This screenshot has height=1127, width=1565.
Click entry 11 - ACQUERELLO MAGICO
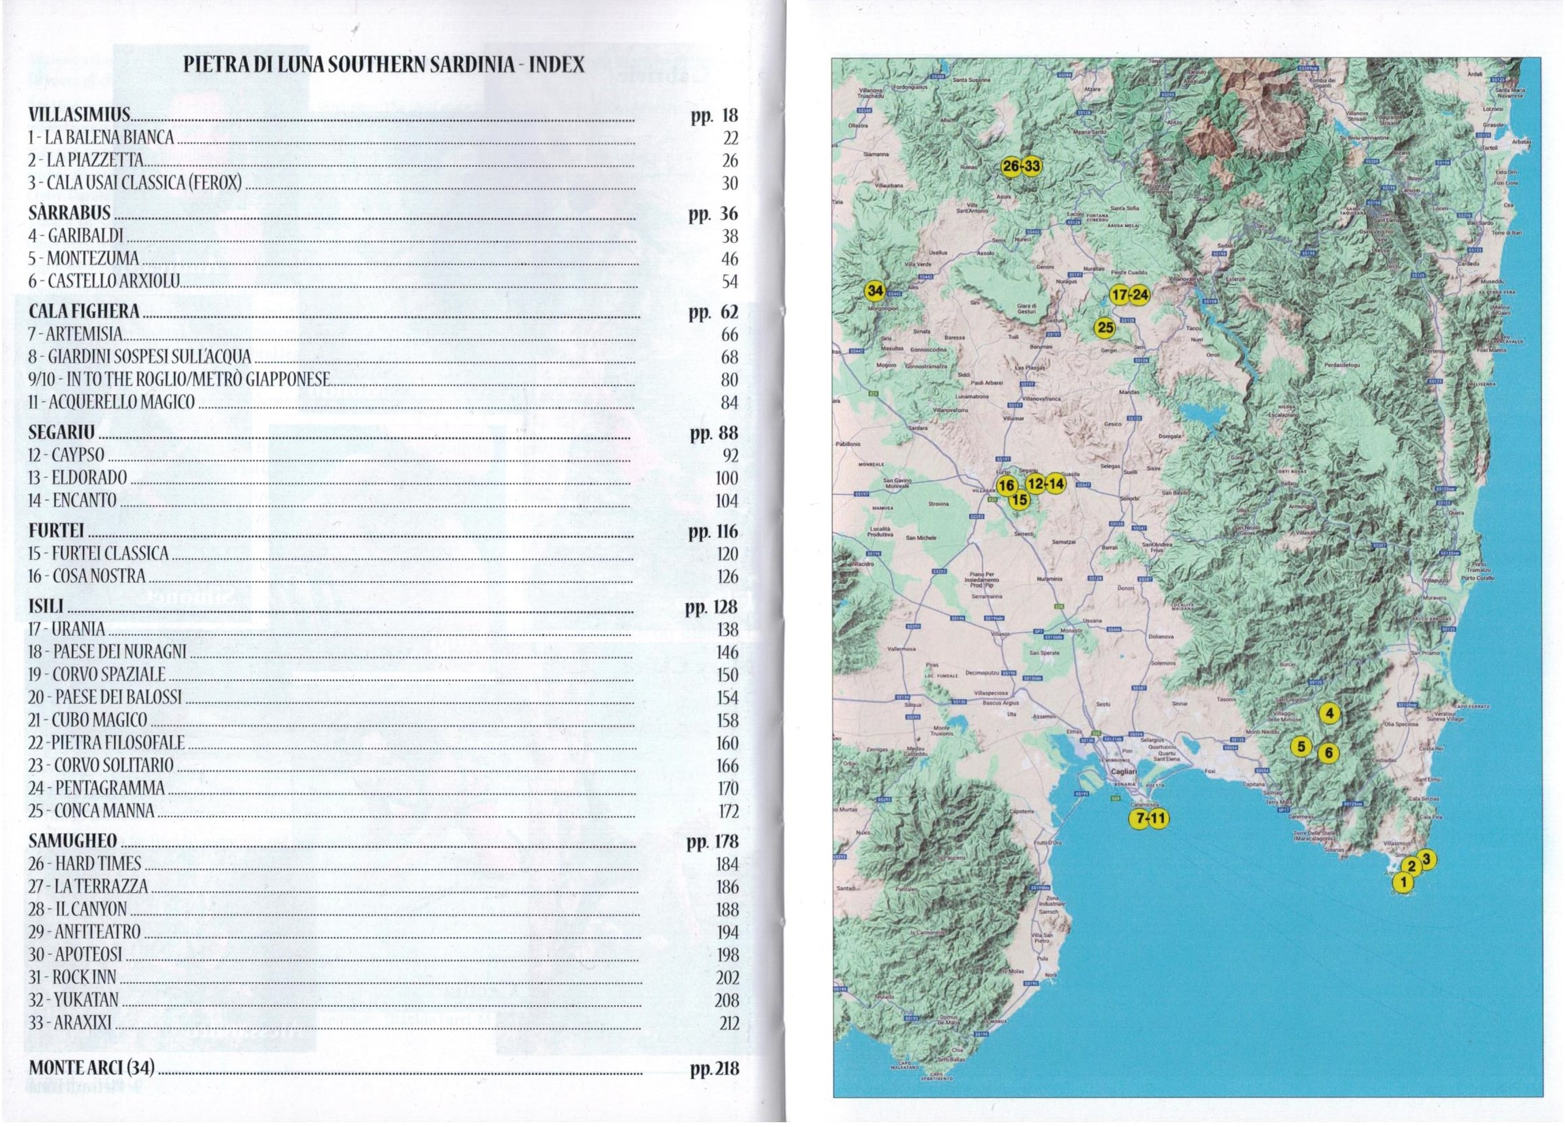pos(112,402)
